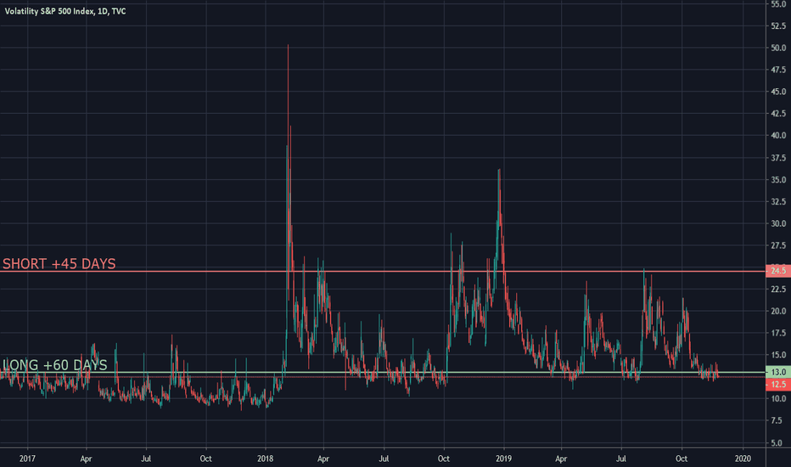Click the 35.0 value on the price scale
This screenshot has width=791, height=467.
(x=778, y=180)
